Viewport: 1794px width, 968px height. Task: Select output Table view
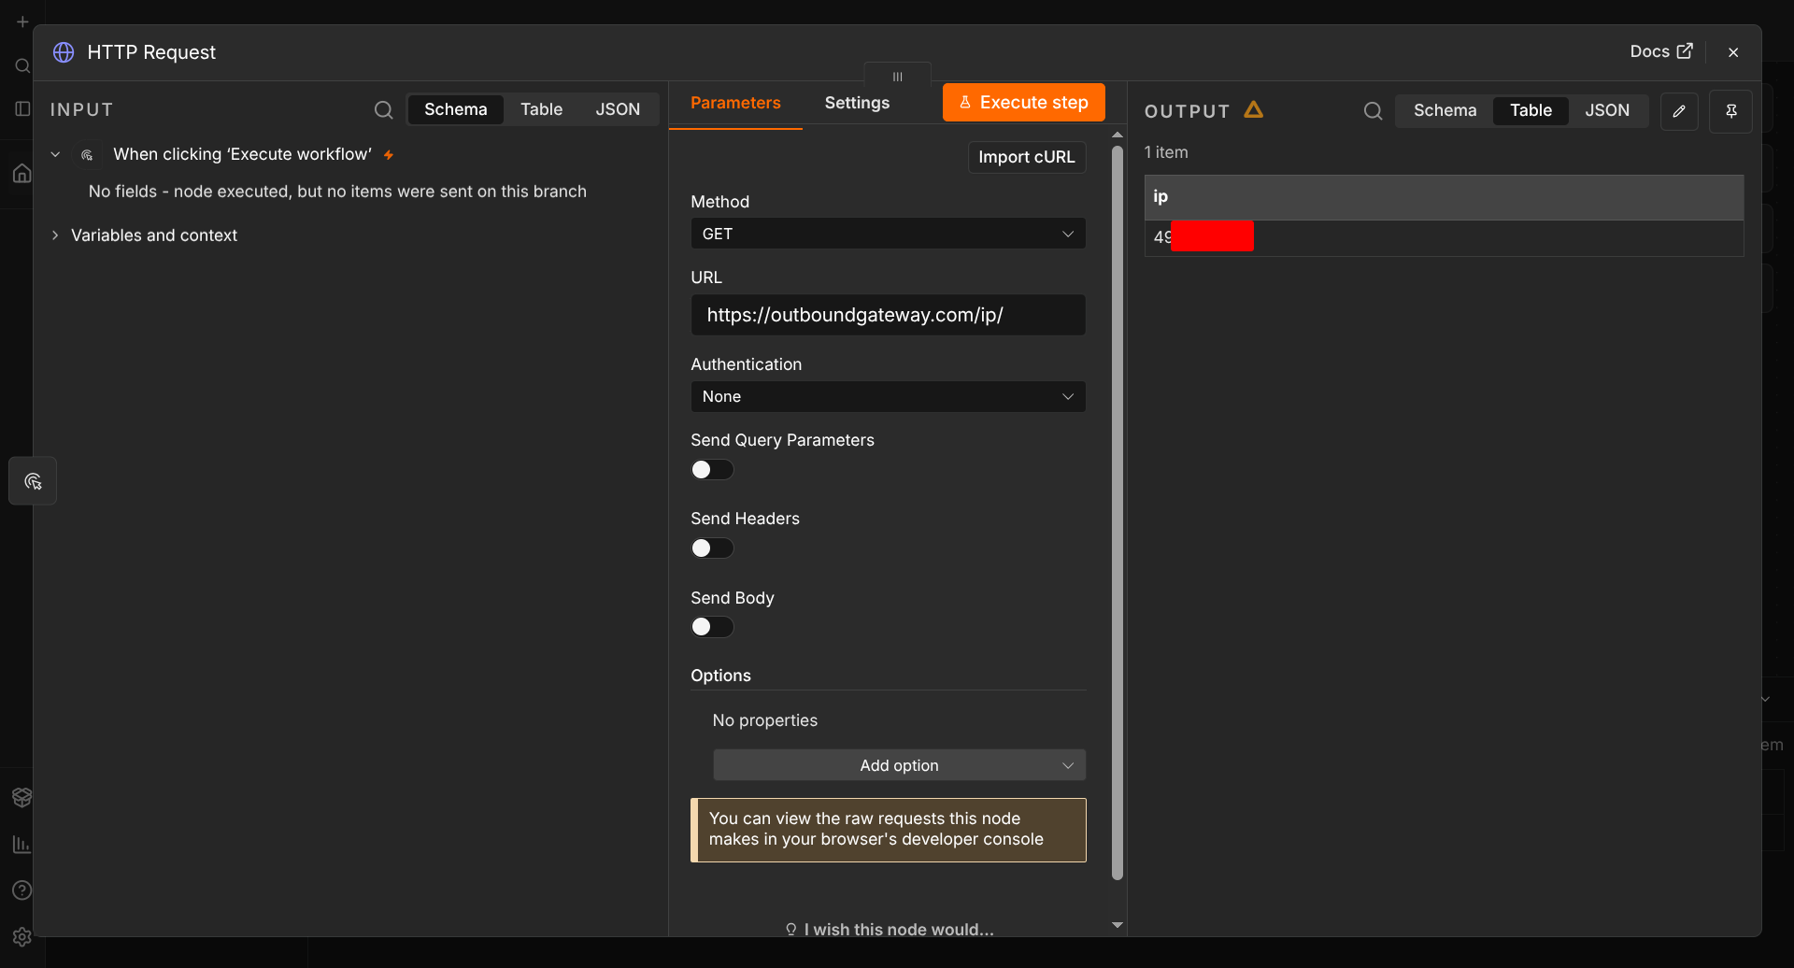click(1531, 110)
